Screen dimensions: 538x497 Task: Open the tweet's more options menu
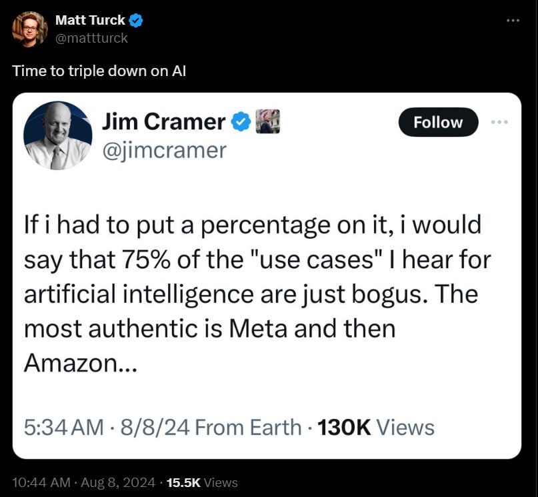pyautogui.click(x=513, y=21)
